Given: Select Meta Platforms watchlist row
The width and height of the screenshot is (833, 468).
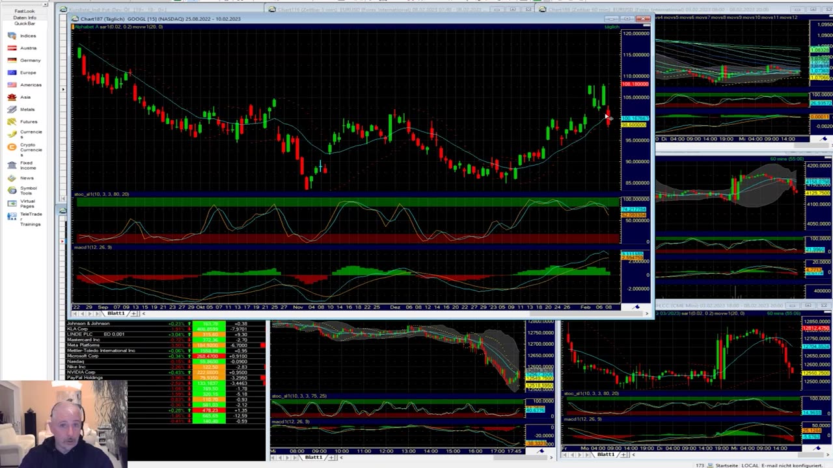Looking at the screenshot, I should tap(166, 345).
